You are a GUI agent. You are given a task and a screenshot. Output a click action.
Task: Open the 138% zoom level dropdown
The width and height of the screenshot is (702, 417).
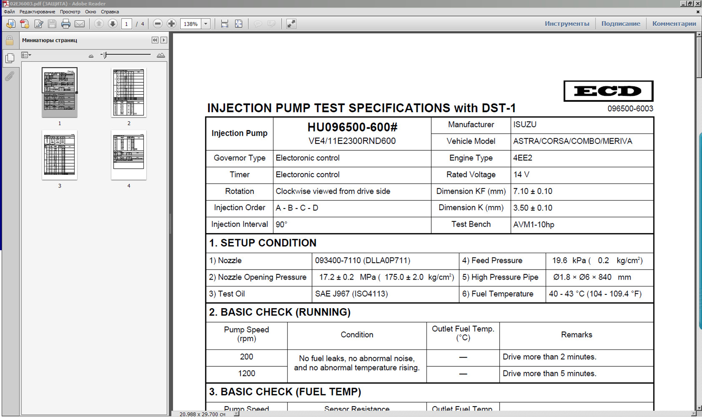[206, 24]
